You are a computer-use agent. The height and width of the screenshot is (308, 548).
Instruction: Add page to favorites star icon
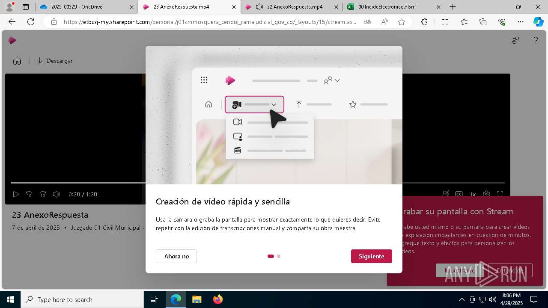click(x=402, y=22)
